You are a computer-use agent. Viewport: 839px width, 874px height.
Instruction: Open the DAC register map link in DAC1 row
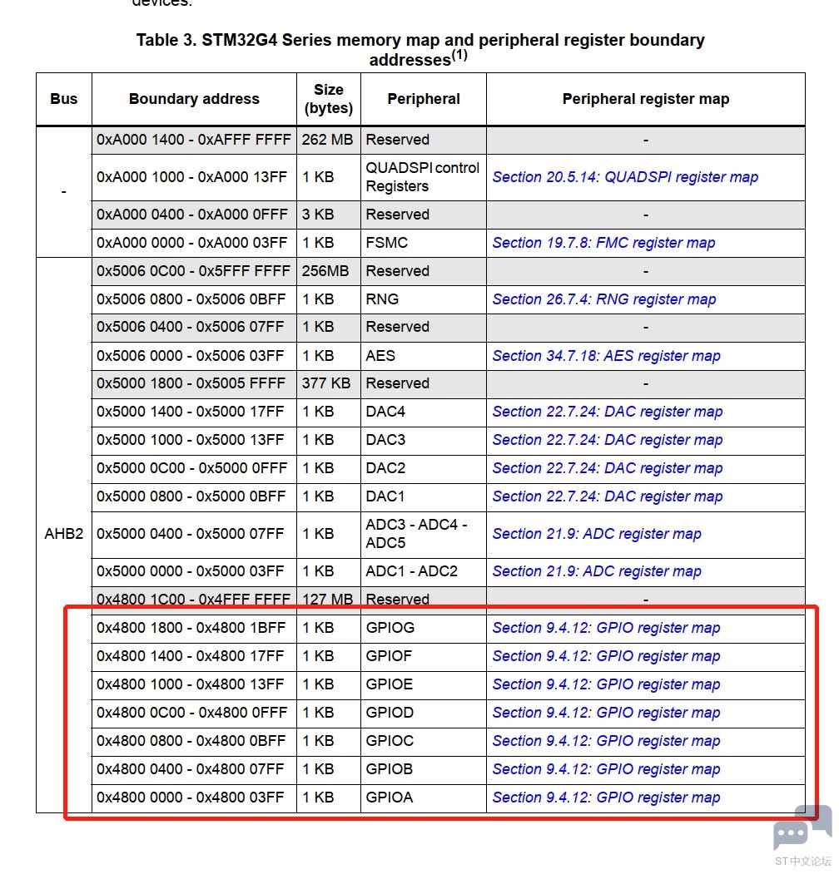point(607,496)
